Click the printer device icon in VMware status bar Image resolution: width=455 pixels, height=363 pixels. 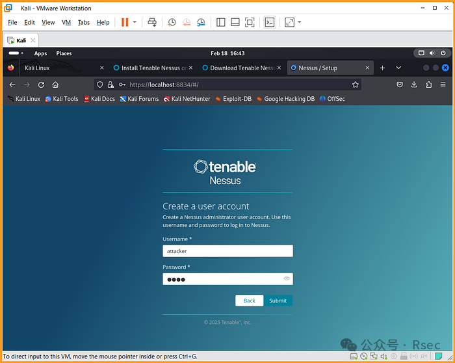(404, 356)
